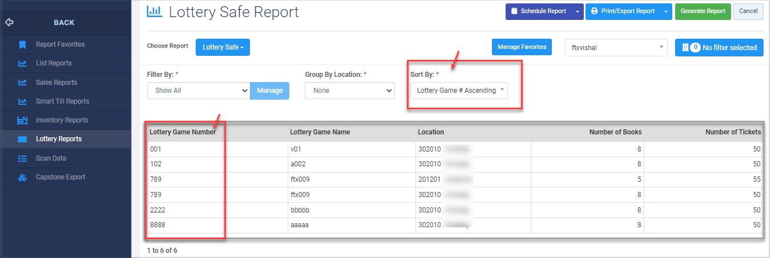Click the Cancel button
This screenshot has width=771, height=258.
[748, 11]
